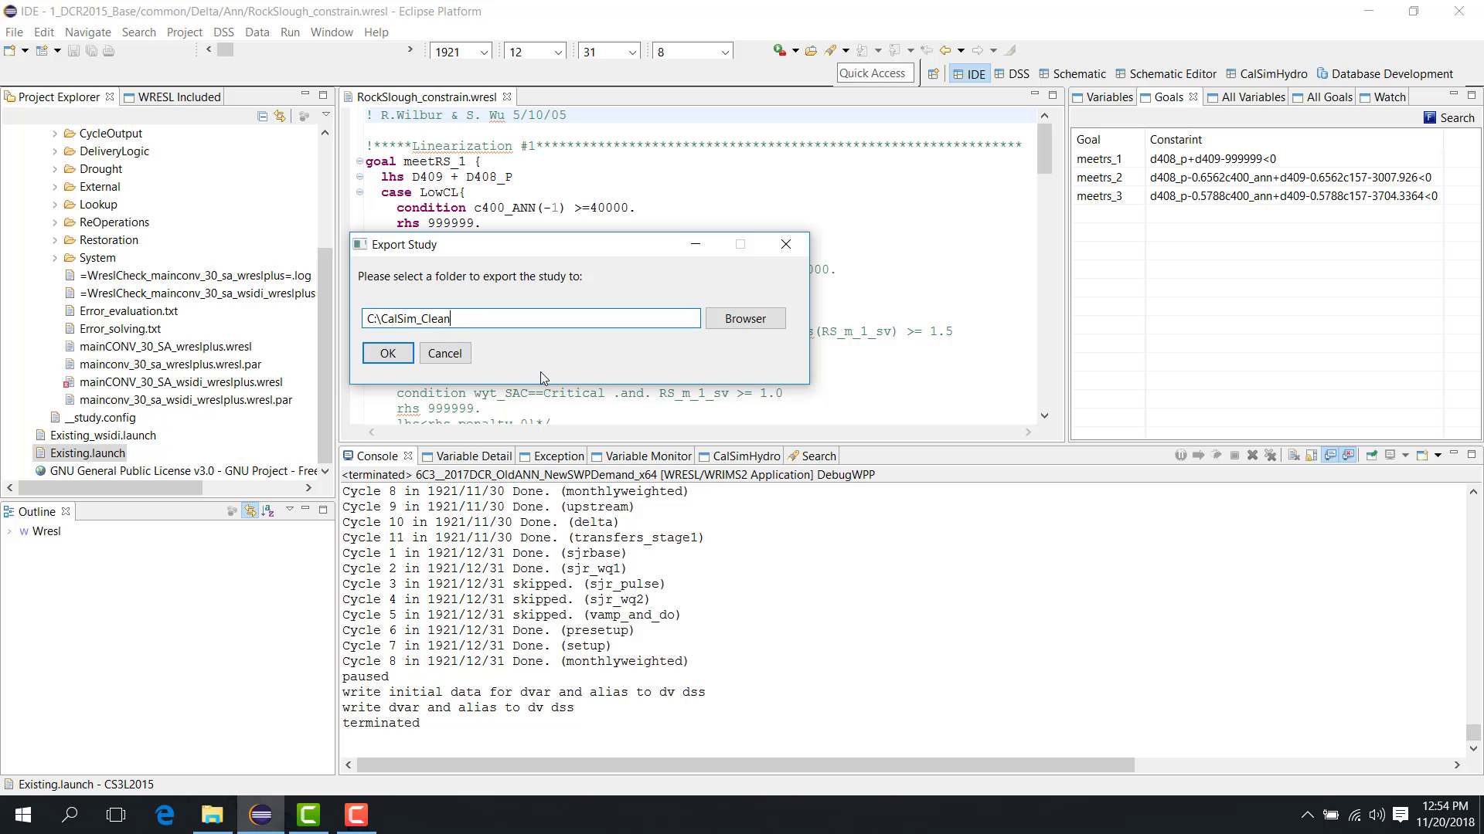Screen dimensions: 1484x834
Task: Click the Save icon in main toolbar
Action: click(73, 51)
